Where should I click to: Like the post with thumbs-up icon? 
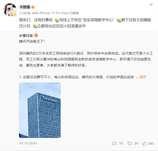click(144, 143)
